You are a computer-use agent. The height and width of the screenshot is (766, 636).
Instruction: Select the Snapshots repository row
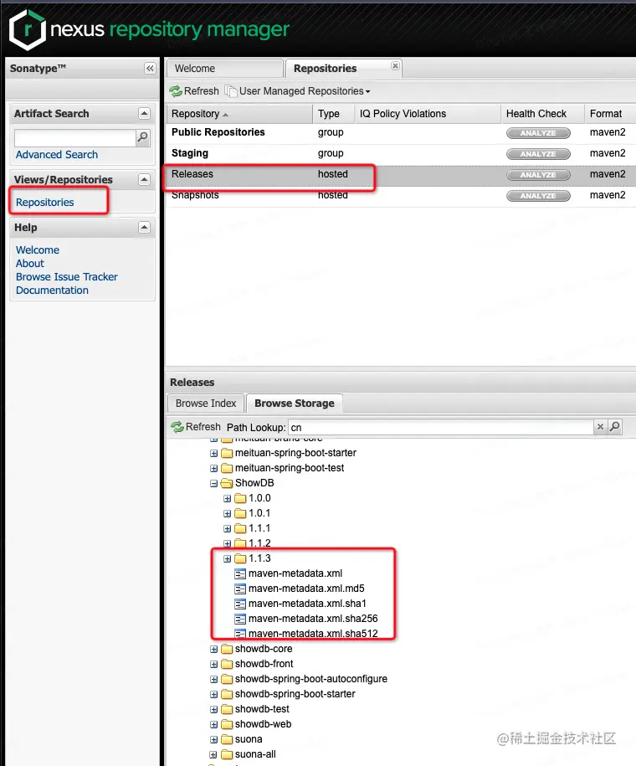point(401,196)
